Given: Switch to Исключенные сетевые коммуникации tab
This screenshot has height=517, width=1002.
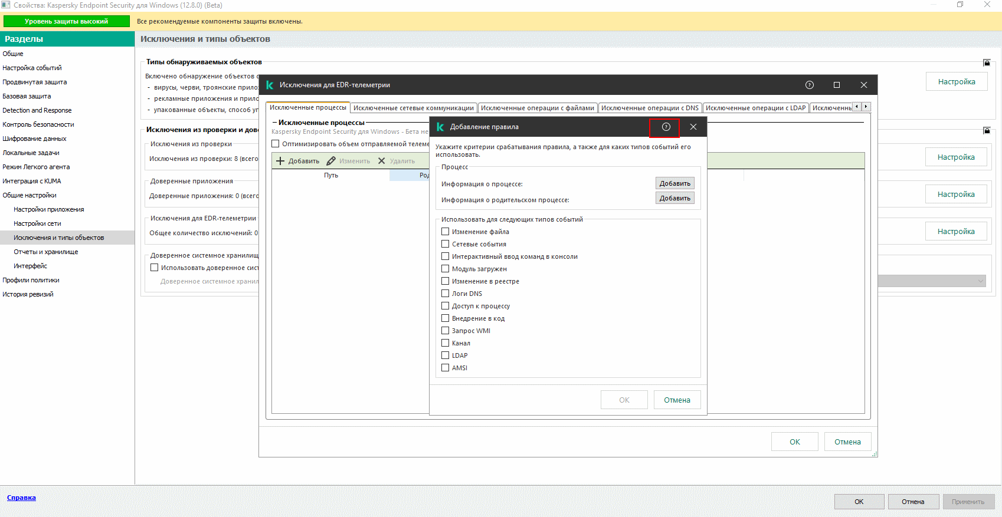Looking at the screenshot, I should click(x=414, y=108).
